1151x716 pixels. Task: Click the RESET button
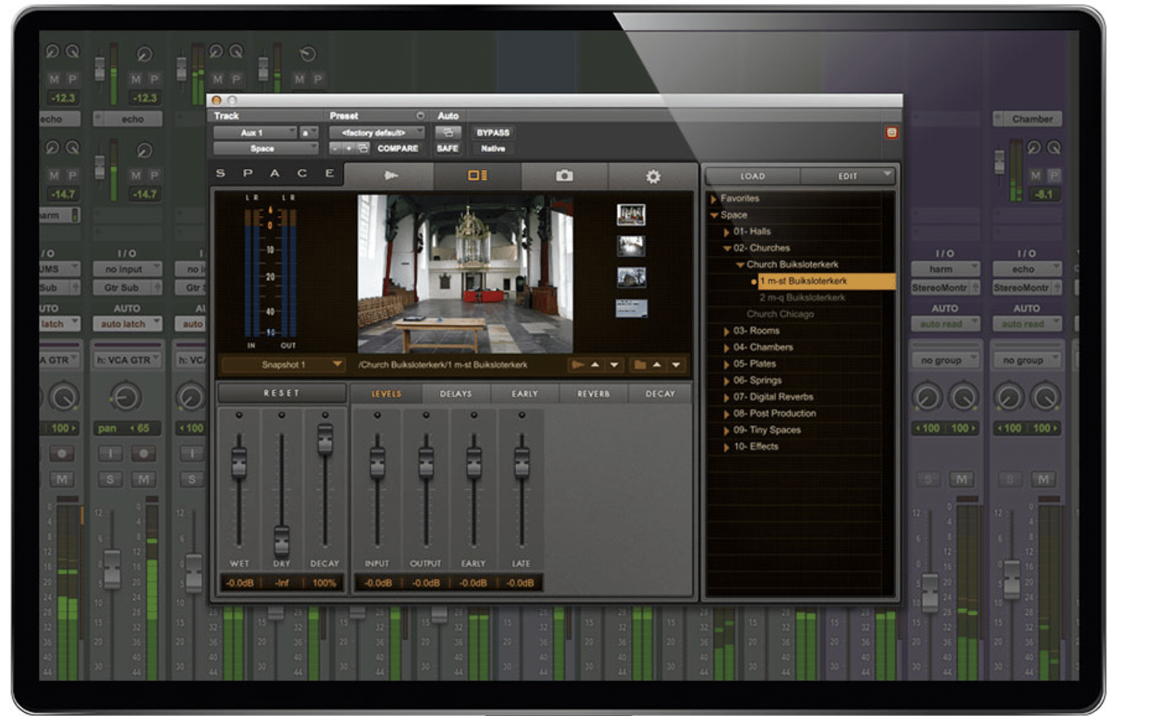click(x=282, y=393)
